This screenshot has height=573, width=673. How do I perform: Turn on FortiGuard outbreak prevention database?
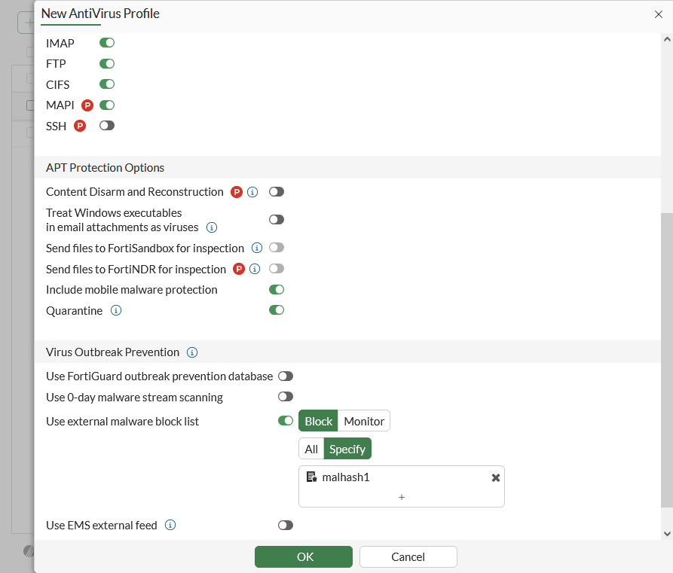click(286, 376)
